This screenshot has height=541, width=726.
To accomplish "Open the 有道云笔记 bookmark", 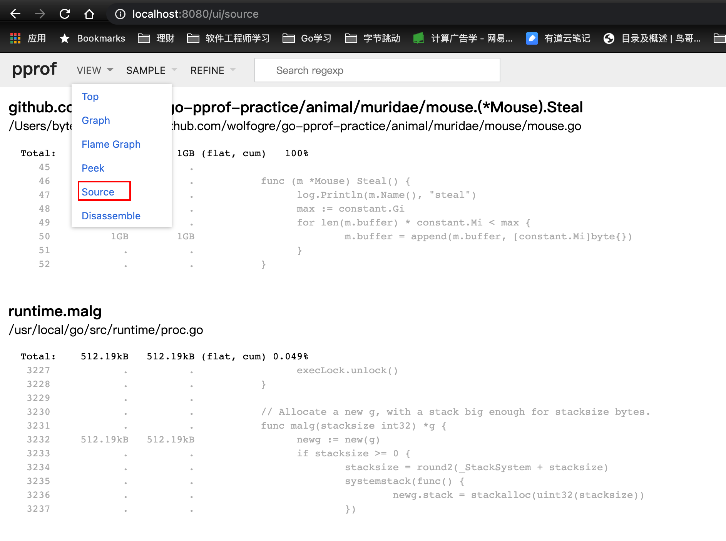I will point(558,38).
